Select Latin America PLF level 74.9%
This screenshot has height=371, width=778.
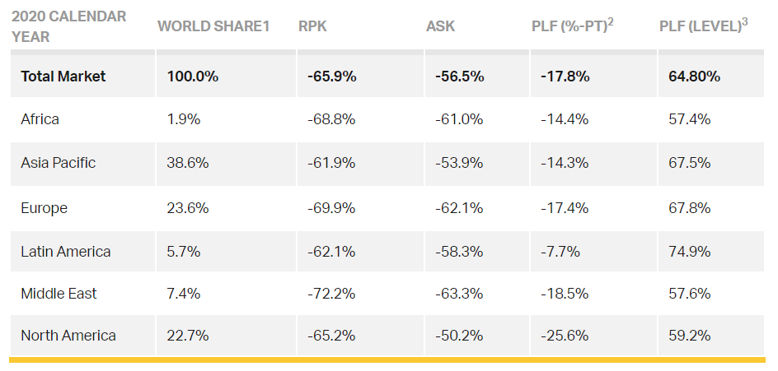click(690, 252)
